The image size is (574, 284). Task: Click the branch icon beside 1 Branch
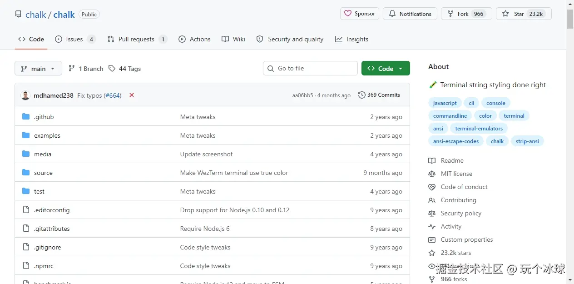point(72,68)
